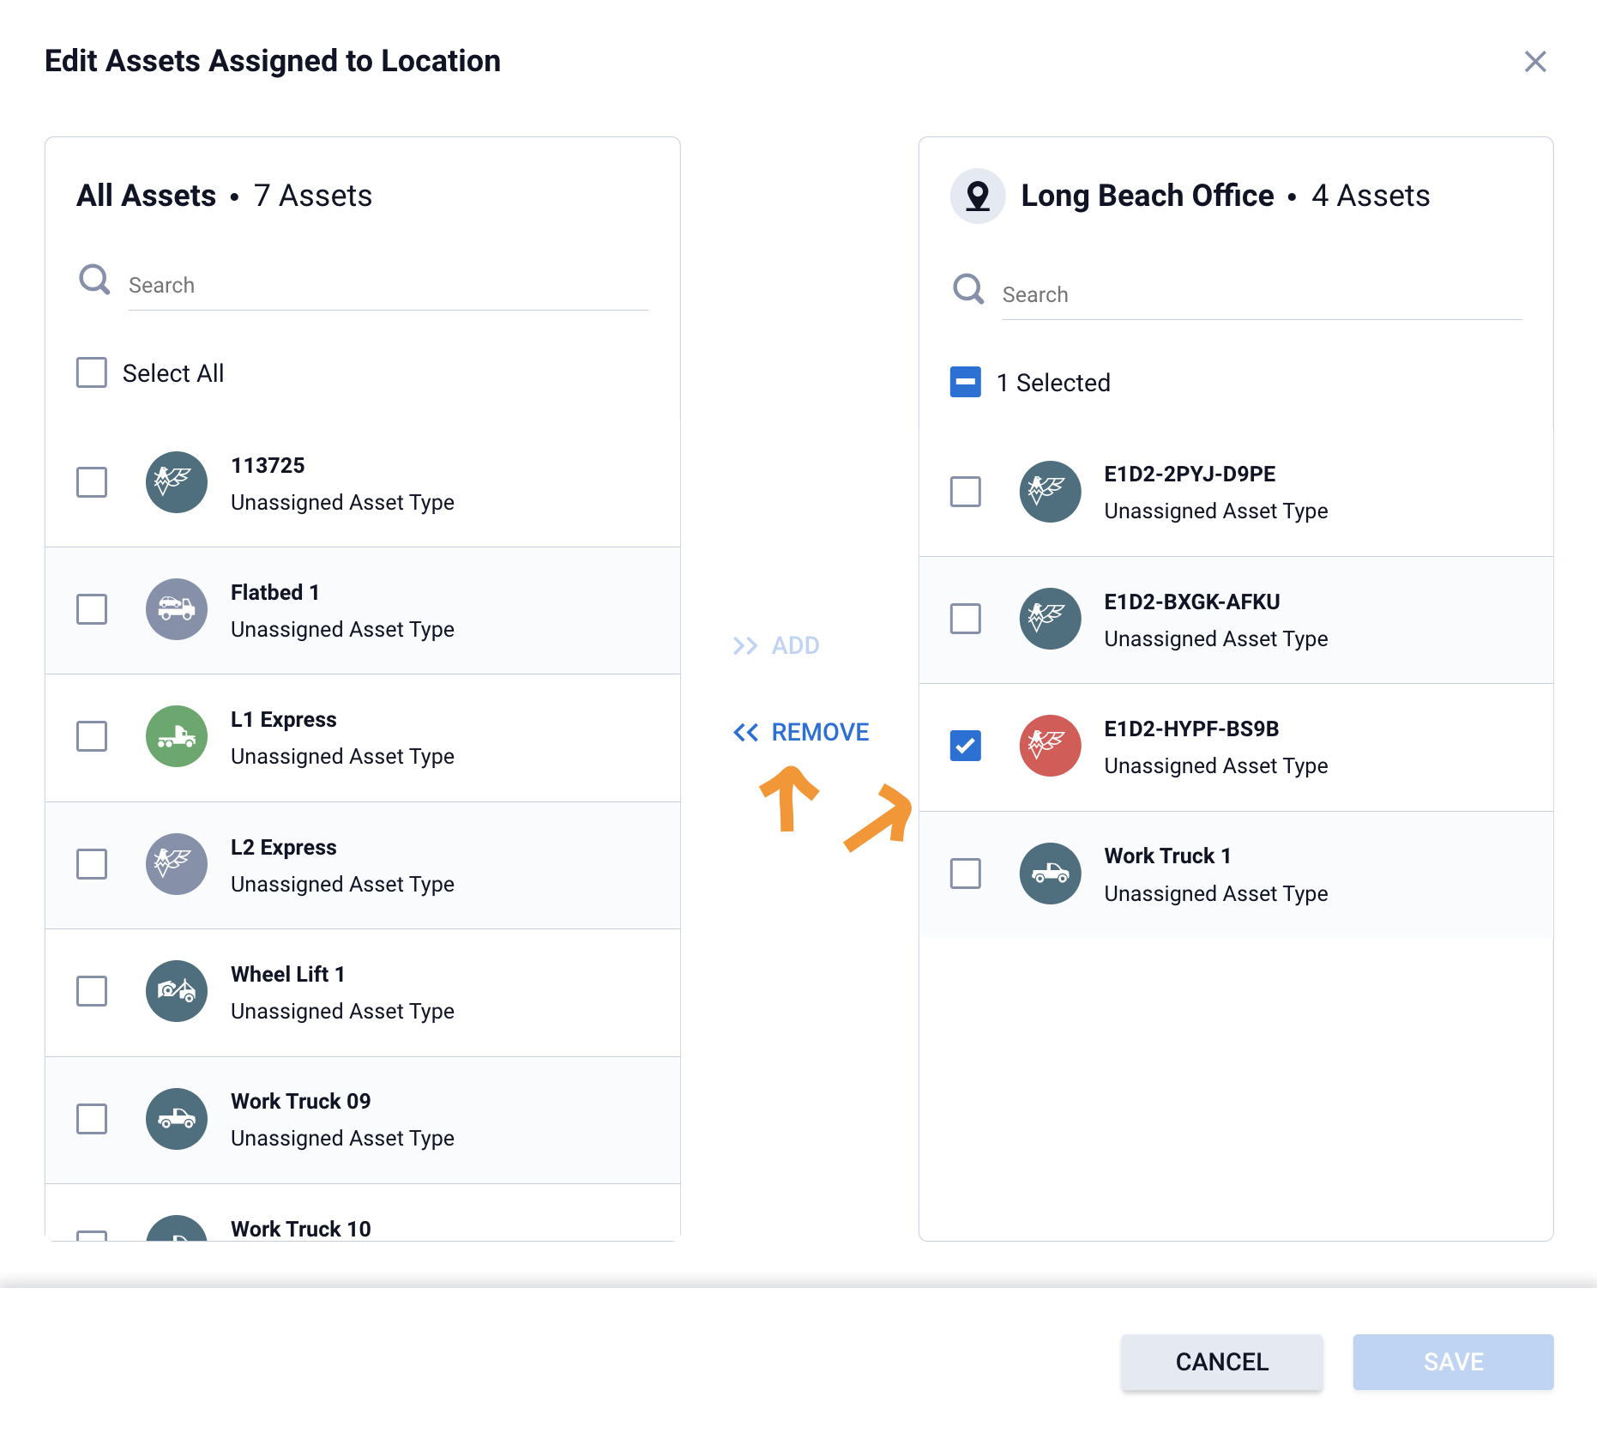This screenshot has width=1597, height=1433.
Task: Click the red E1D2-HYPF-BS9B asset icon
Action: pos(1050,746)
